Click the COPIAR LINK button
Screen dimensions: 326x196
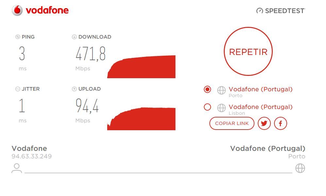pos(232,123)
